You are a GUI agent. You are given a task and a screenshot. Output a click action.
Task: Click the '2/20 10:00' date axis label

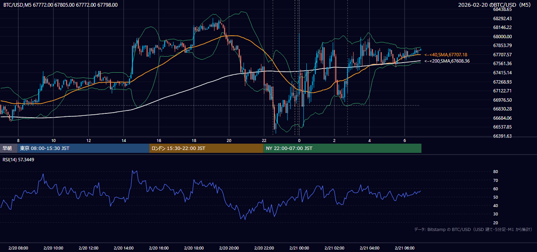point(53,248)
